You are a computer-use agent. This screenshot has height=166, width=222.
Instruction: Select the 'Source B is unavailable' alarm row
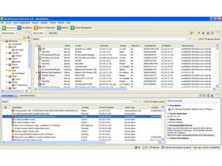coord(82,137)
